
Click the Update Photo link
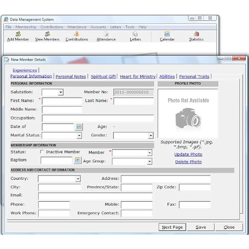tap(188, 154)
